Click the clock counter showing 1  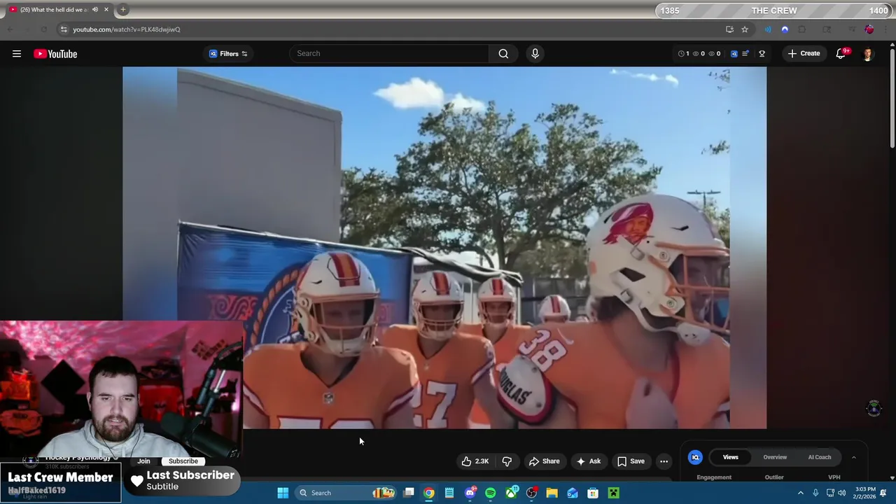coord(684,53)
